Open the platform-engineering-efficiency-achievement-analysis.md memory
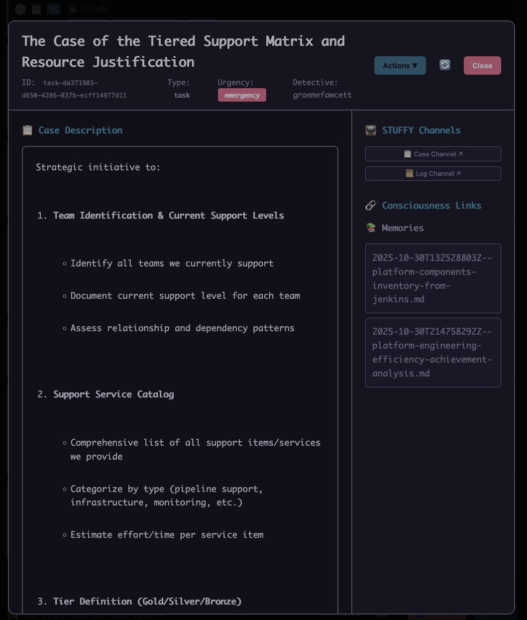The height and width of the screenshot is (620, 527). [433, 352]
